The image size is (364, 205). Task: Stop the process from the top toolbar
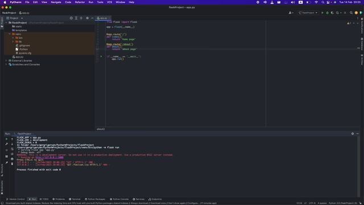click(345, 13)
